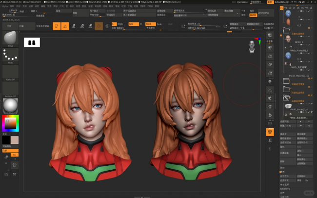This screenshot has height=198, width=317.
Task: Open the Texture Off slot
Action: [x=10, y=89]
